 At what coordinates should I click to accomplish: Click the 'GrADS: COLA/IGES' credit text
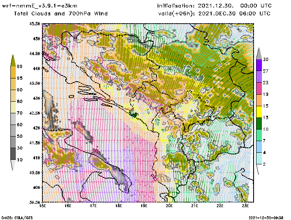[x=17, y=218]
